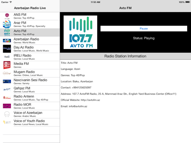
Task: Click the battery icon in status bar
Action: (x=188, y=2)
